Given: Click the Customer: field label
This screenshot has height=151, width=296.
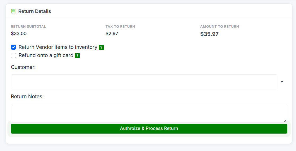Looking at the screenshot, I should (23, 67).
